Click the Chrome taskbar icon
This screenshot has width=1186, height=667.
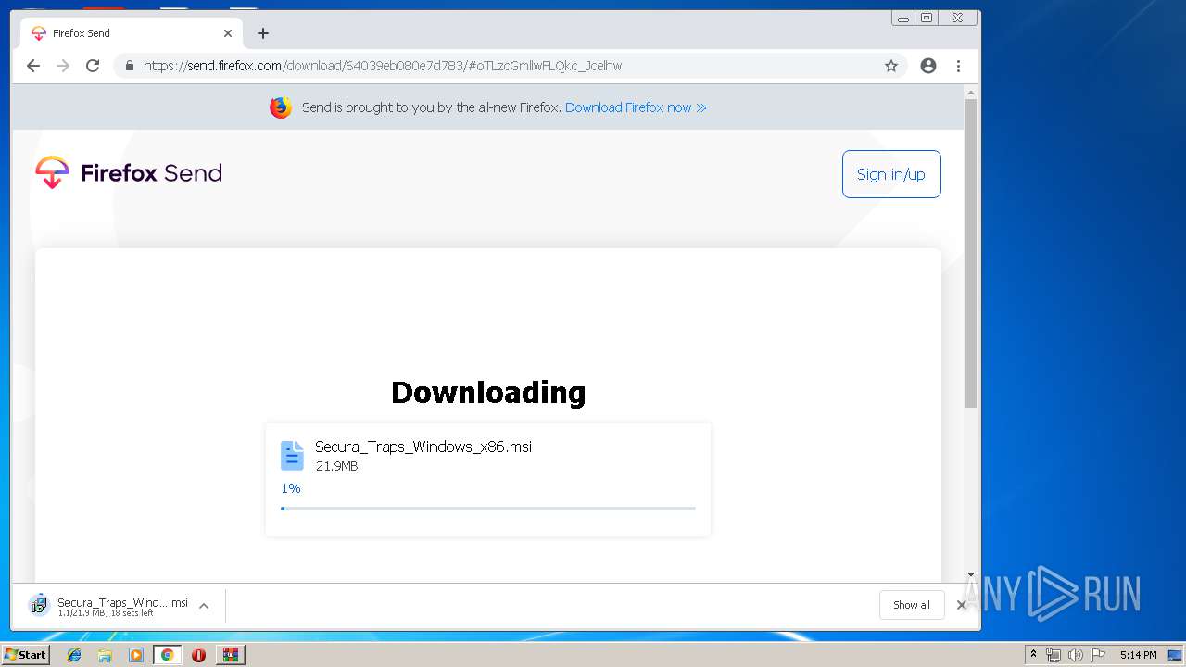(x=168, y=655)
